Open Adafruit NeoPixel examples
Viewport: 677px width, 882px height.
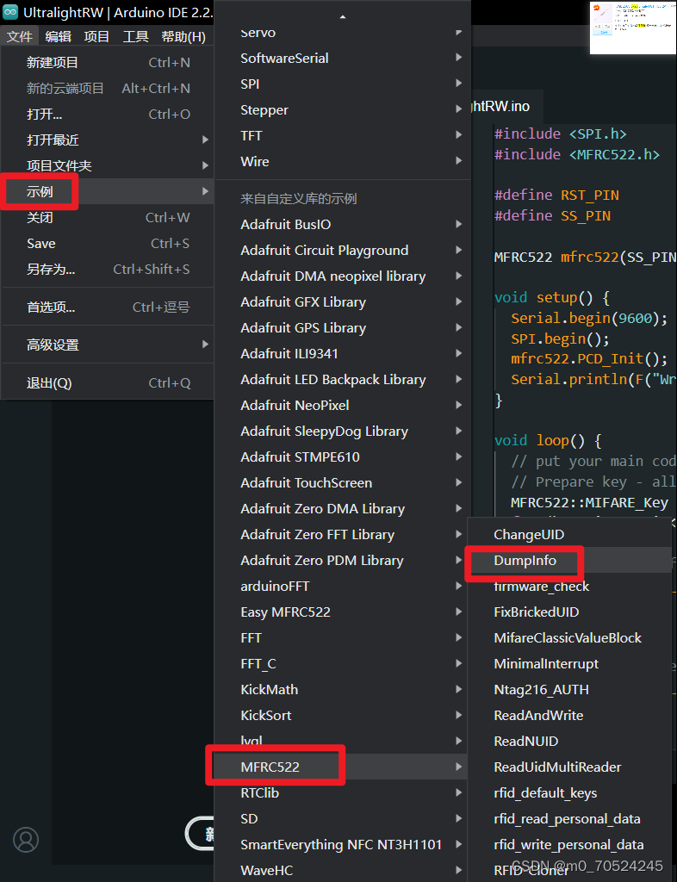coord(343,405)
